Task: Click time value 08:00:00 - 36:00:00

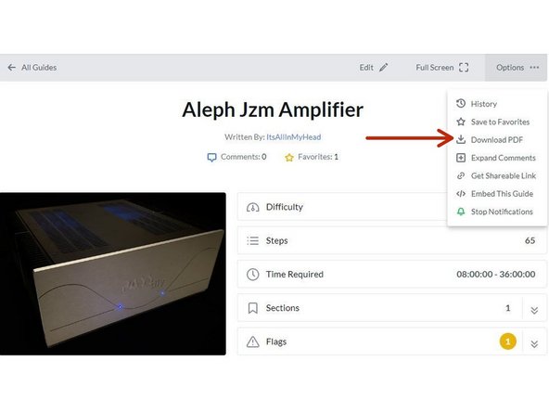Action: click(496, 274)
